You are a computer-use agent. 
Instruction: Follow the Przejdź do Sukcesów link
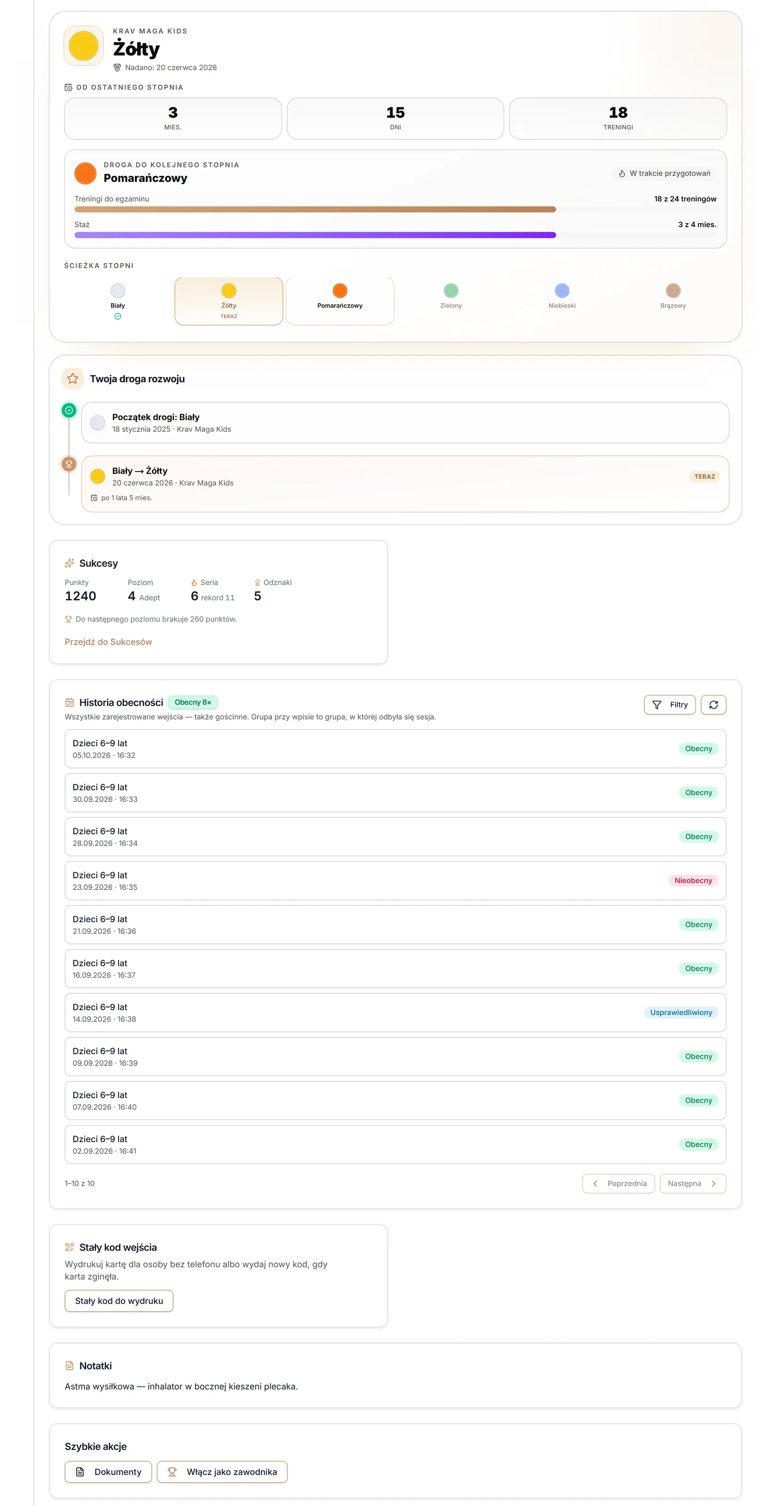click(108, 642)
